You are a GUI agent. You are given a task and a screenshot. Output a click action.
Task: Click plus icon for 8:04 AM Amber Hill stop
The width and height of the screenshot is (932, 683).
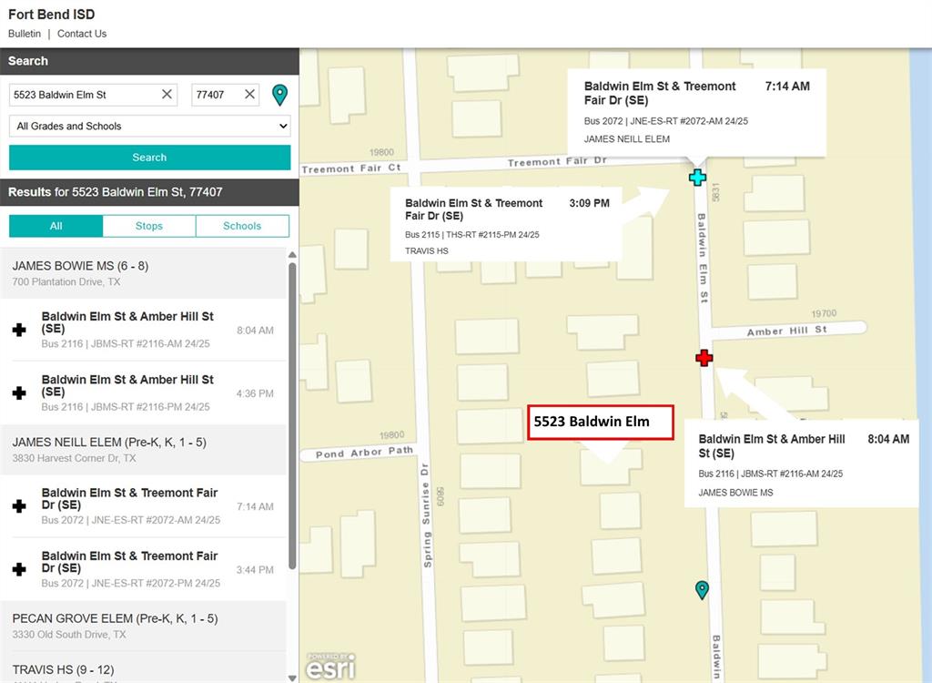click(19, 330)
